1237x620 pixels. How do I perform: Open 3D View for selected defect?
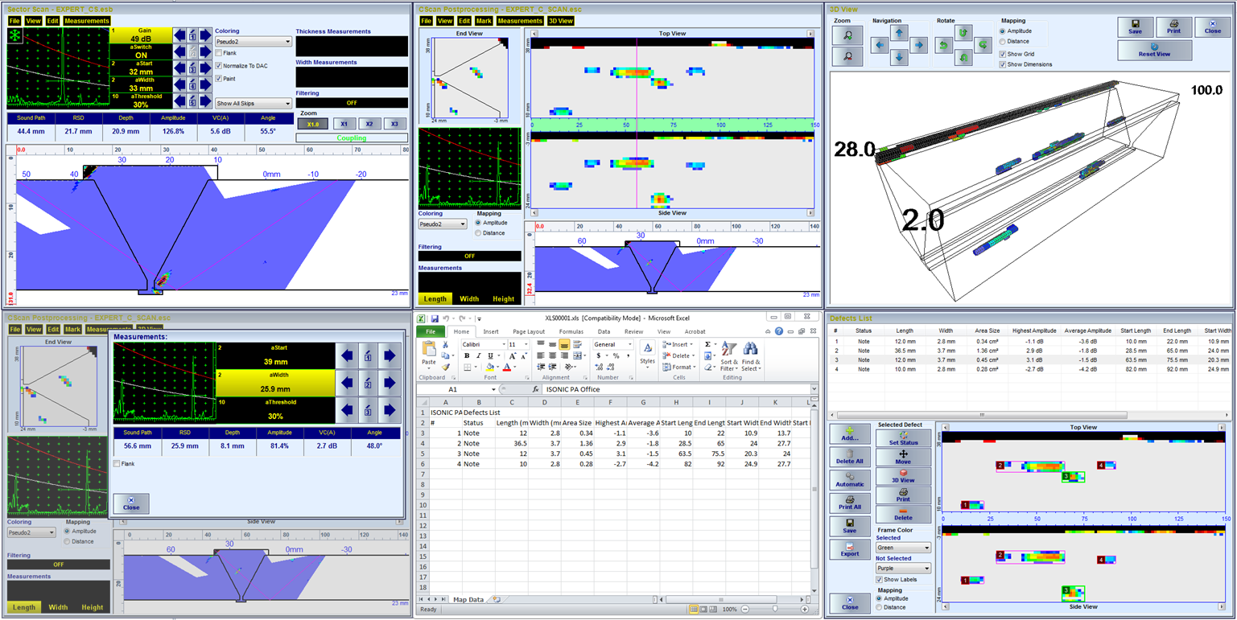(903, 476)
